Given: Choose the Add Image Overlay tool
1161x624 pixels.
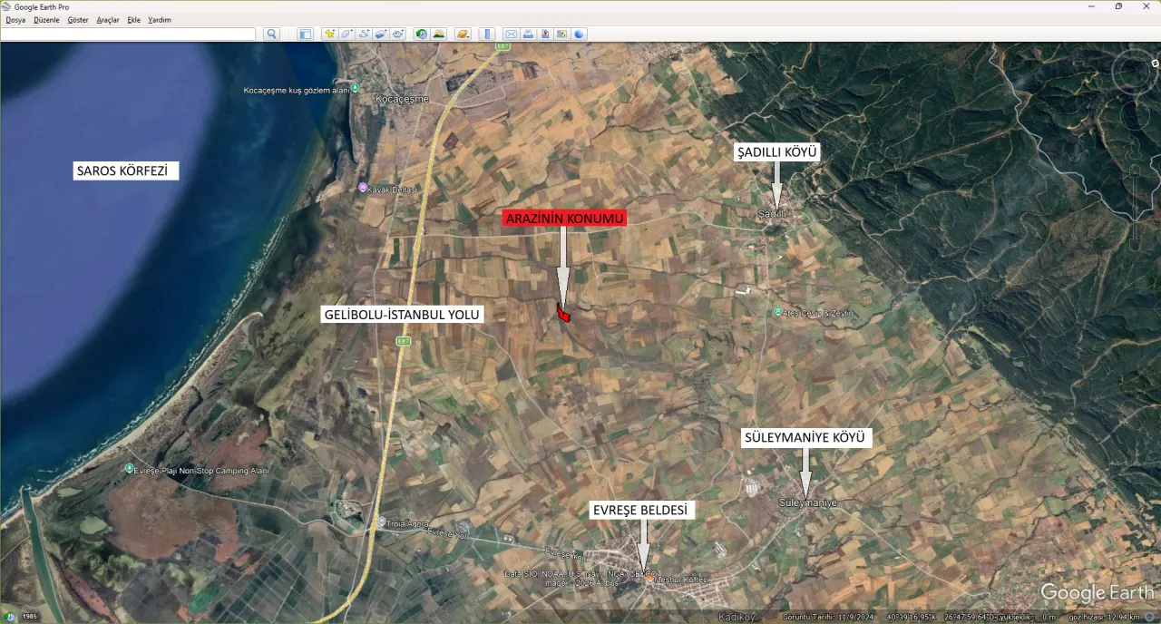Looking at the screenshot, I should (x=381, y=34).
